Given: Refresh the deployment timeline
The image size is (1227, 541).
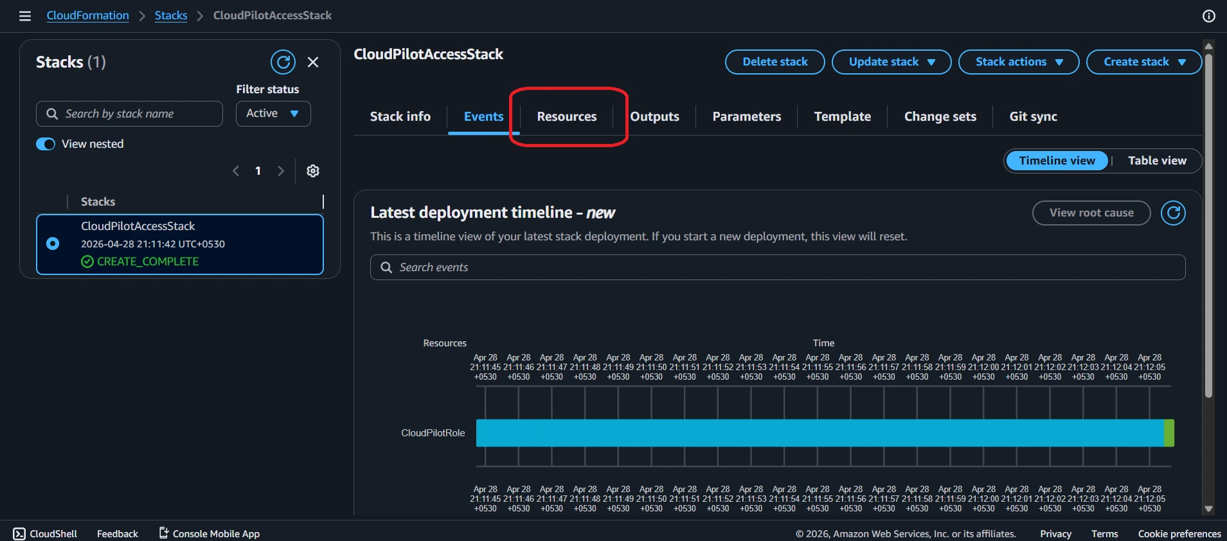Looking at the screenshot, I should coord(1173,213).
